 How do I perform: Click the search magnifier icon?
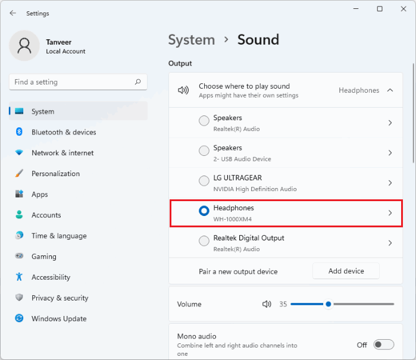(x=137, y=82)
